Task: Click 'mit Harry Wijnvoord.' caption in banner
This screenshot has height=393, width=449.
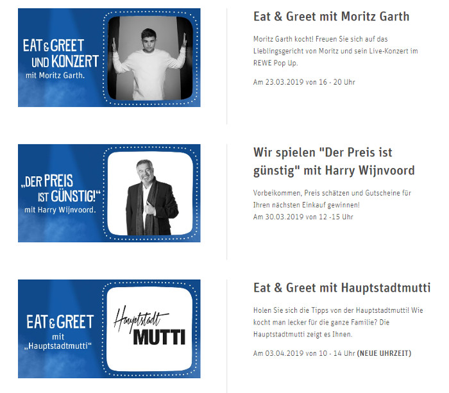Action: point(60,210)
